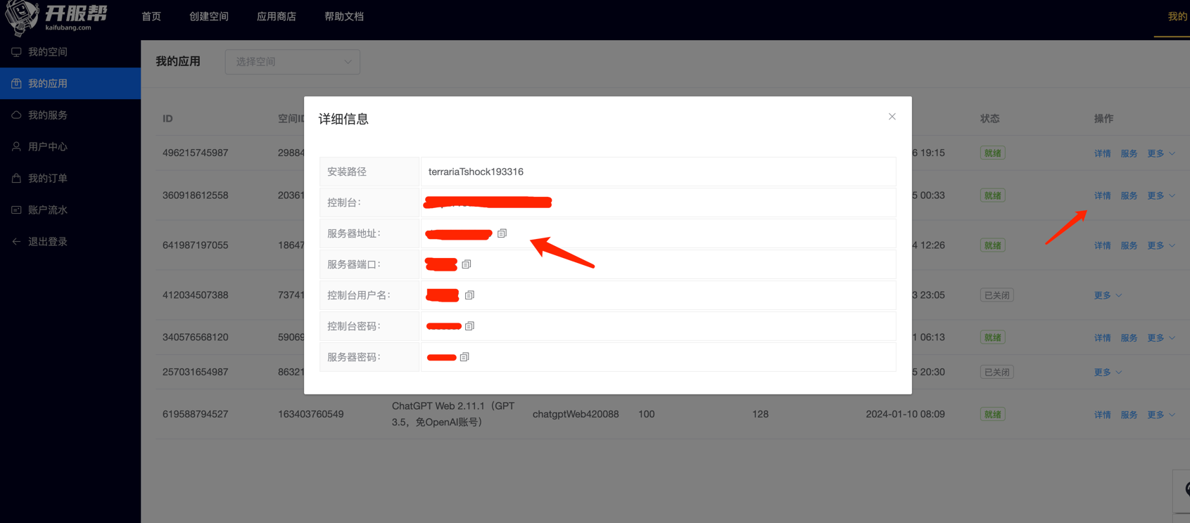Click 退出登录 to log out
This screenshot has width=1190, height=523.
click(x=70, y=242)
